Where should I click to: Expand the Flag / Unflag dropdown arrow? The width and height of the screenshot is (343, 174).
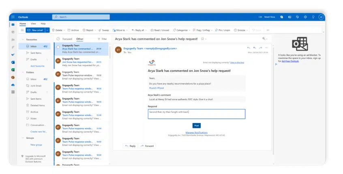click(212, 30)
